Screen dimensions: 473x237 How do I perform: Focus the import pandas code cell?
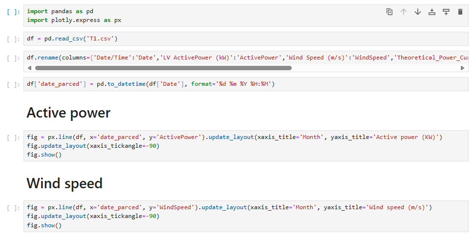246,16
